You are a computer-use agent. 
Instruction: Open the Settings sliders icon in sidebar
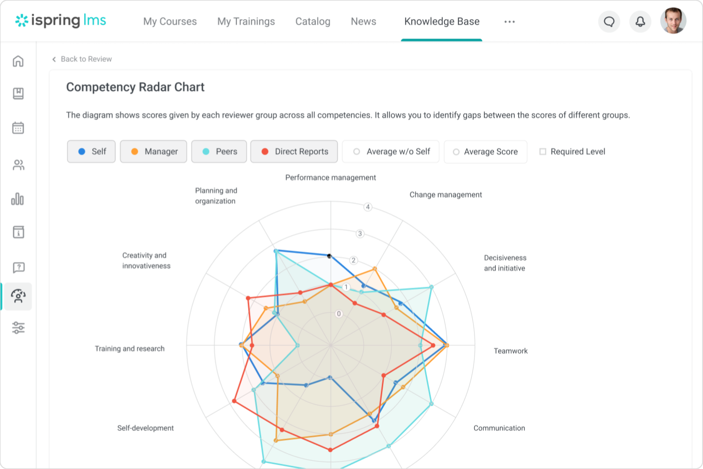point(18,328)
